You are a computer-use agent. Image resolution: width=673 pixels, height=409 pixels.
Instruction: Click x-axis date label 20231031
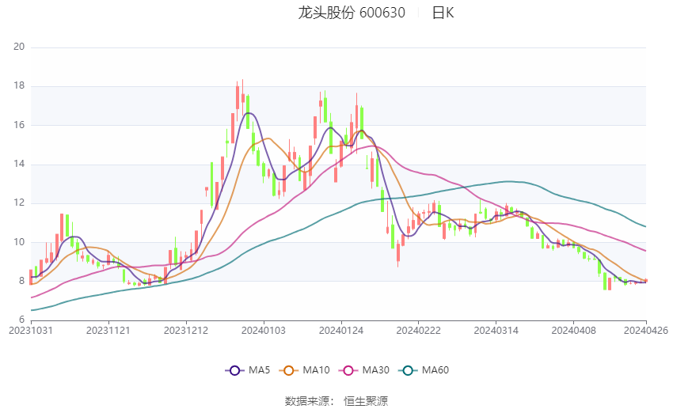click(x=31, y=331)
